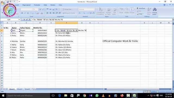Open Cell Styles gallery
Viewport: 174px width, 98px height.
tap(114, 11)
